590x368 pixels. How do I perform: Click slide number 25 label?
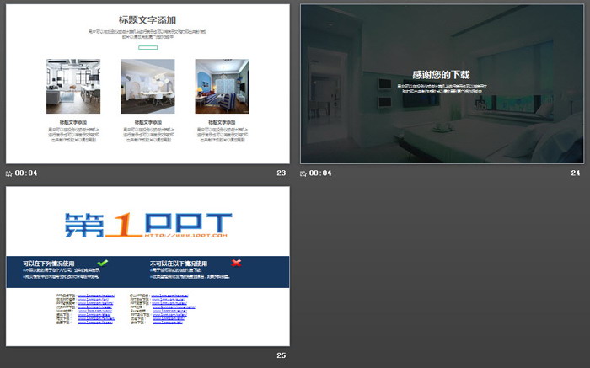[x=281, y=355]
